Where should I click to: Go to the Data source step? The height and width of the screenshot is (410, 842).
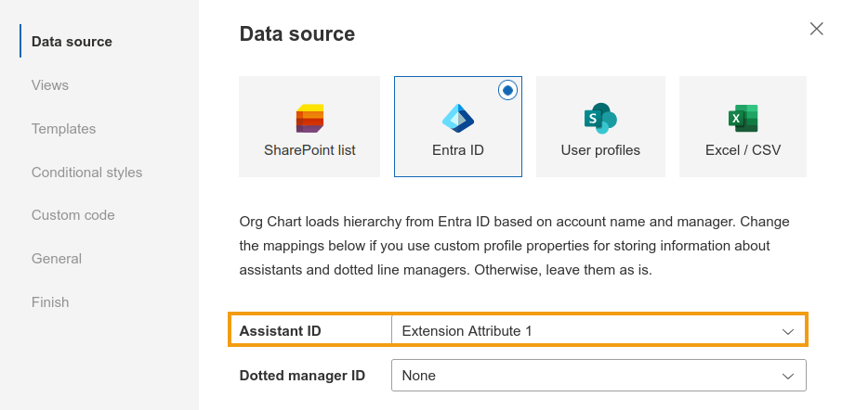pos(72,41)
